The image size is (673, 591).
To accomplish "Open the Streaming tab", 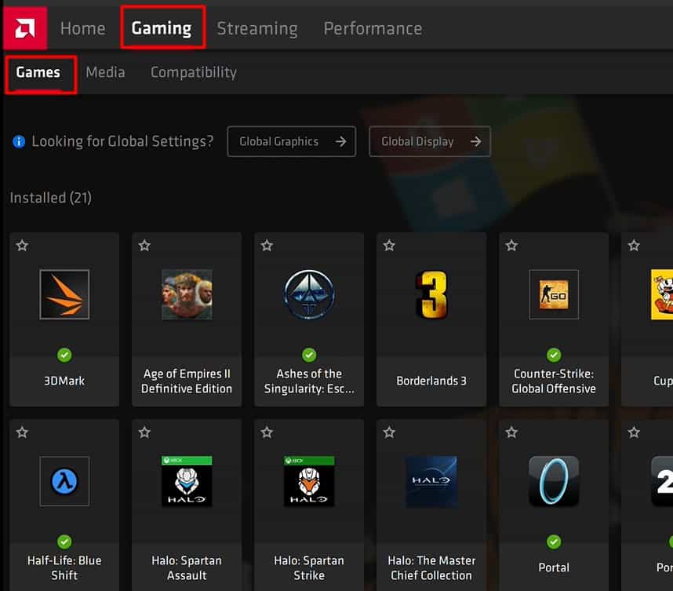I will click(x=257, y=29).
